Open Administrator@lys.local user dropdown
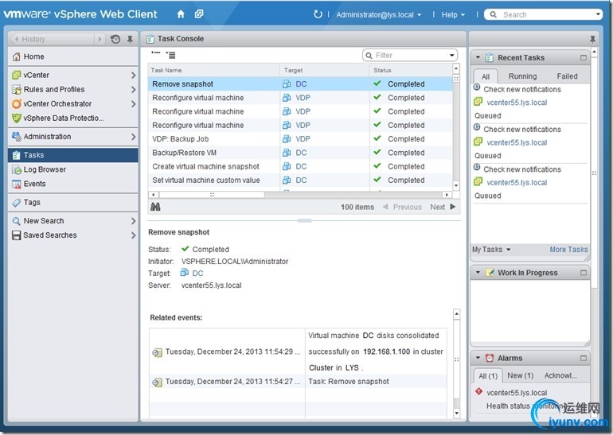Image resolution: width=613 pixels, height=435 pixels. 379,15
